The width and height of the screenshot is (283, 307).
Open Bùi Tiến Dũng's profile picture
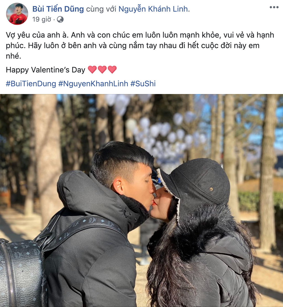tap(17, 14)
